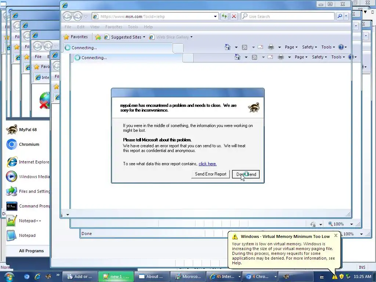The image size is (376, 282).
Task: Open the File menu in front IE window
Action: (x=68, y=27)
